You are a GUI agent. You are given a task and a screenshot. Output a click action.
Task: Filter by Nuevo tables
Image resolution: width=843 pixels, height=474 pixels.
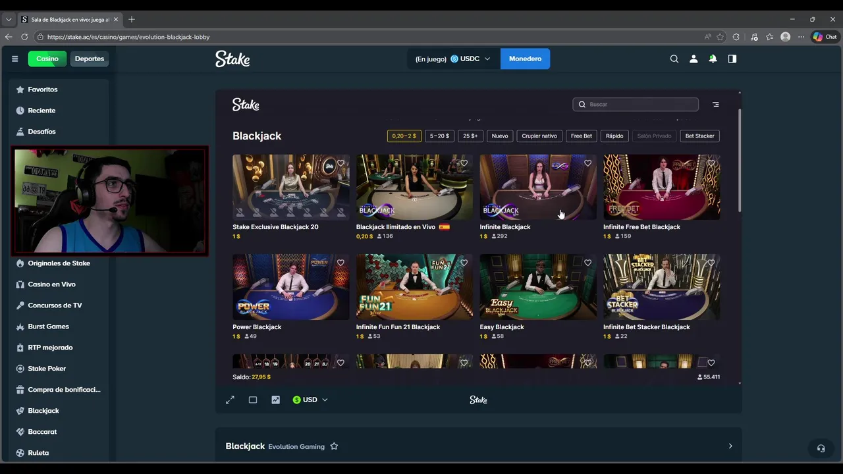click(500, 136)
